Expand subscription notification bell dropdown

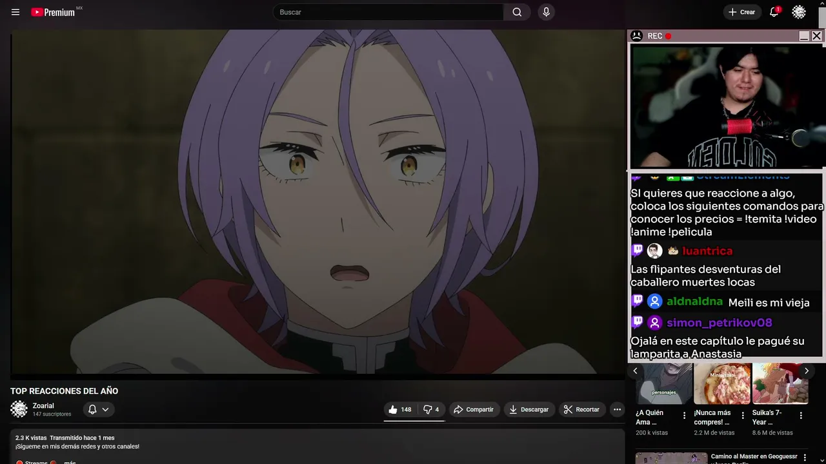99,409
